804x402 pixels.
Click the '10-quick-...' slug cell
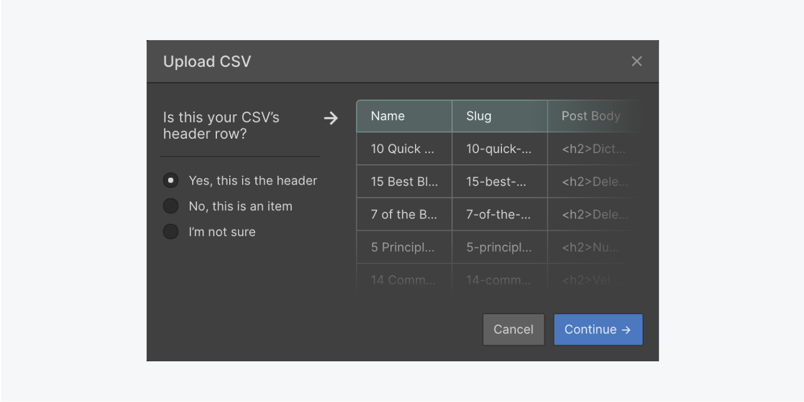499,148
